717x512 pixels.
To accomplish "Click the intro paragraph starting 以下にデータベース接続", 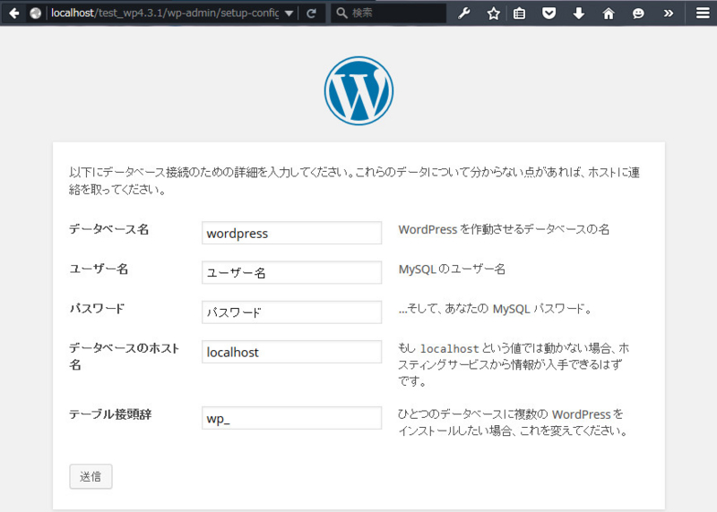I will [354, 181].
